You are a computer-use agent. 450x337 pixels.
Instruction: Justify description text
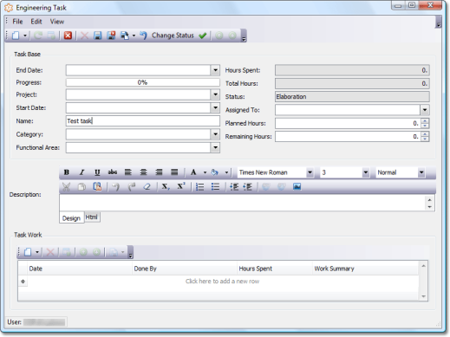[174, 172]
